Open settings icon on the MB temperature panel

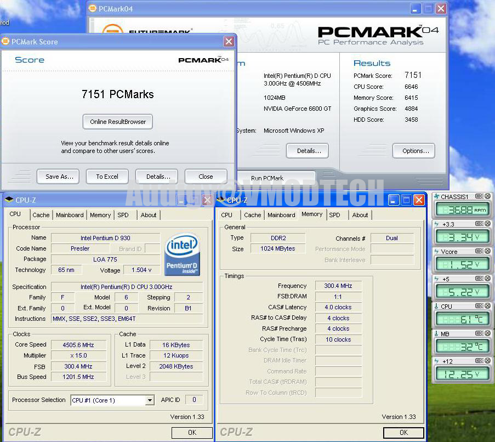tap(479, 334)
